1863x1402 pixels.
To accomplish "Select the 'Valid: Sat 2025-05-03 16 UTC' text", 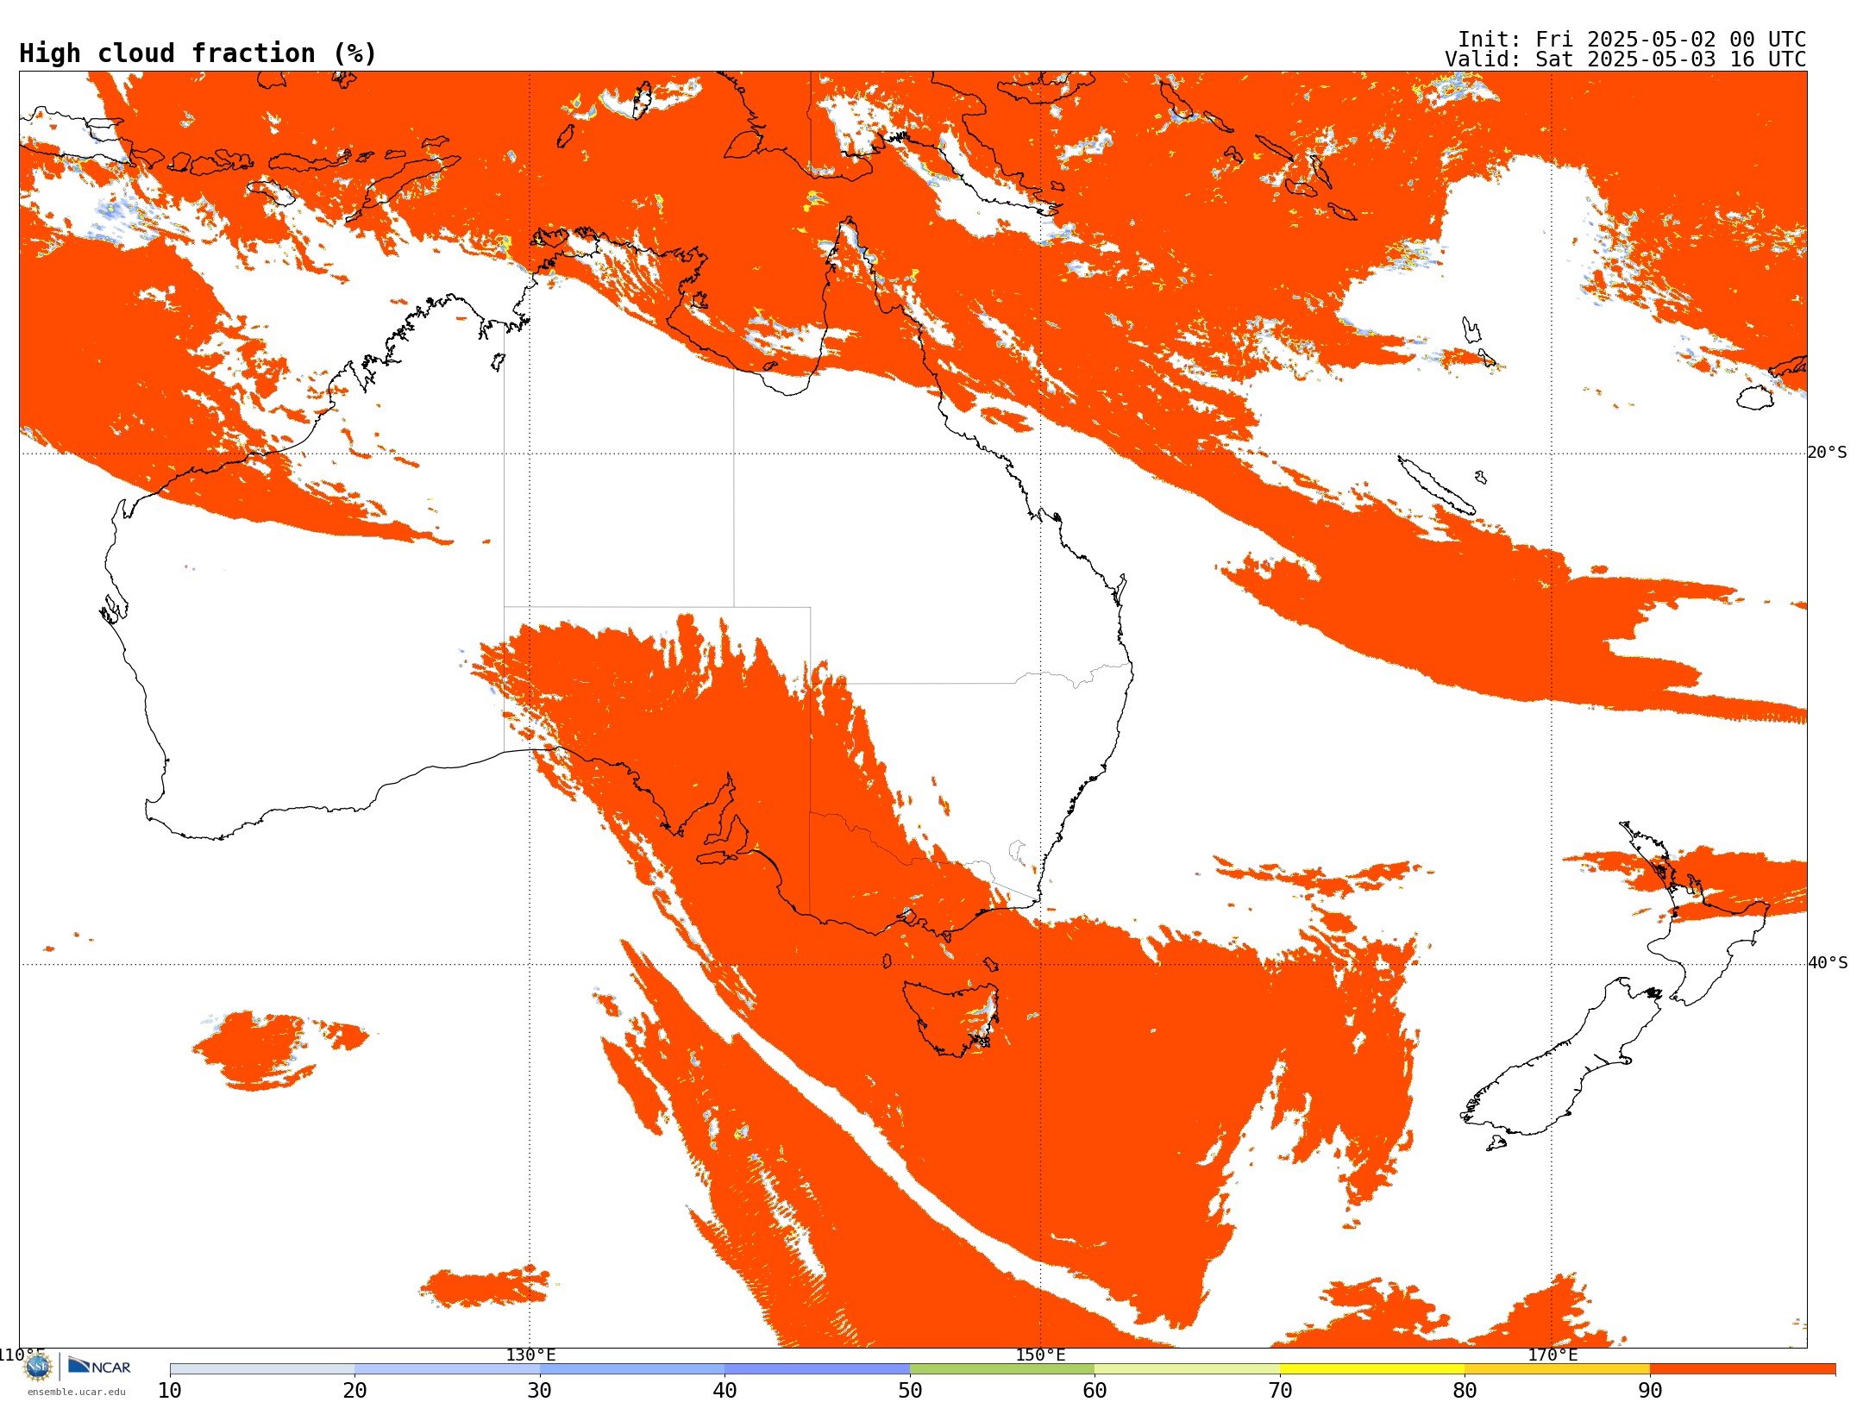I will pyautogui.click(x=1626, y=59).
